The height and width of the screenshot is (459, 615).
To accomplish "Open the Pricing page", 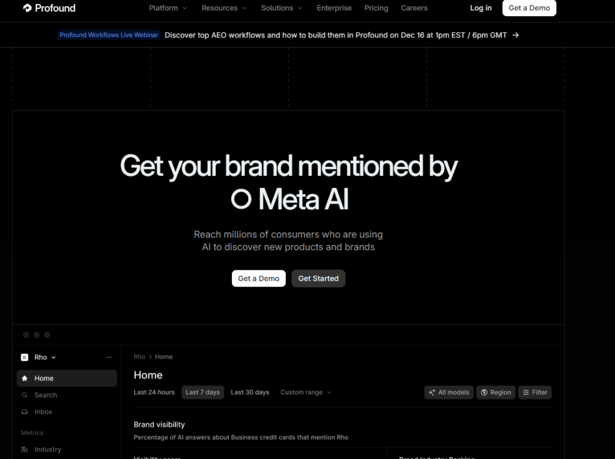I will (376, 8).
